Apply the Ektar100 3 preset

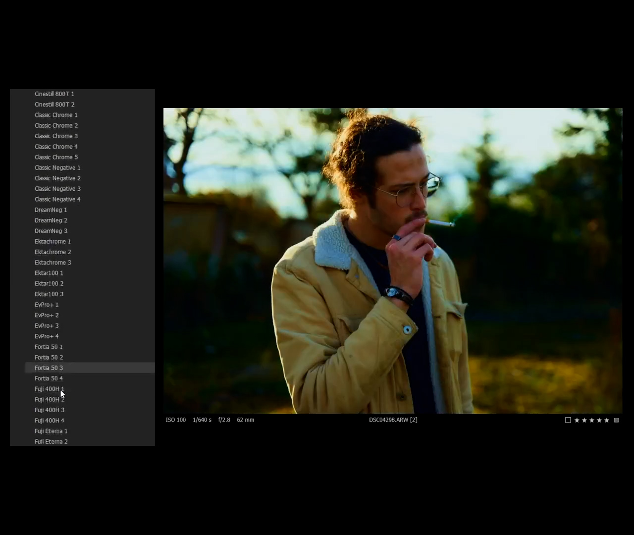click(x=49, y=294)
